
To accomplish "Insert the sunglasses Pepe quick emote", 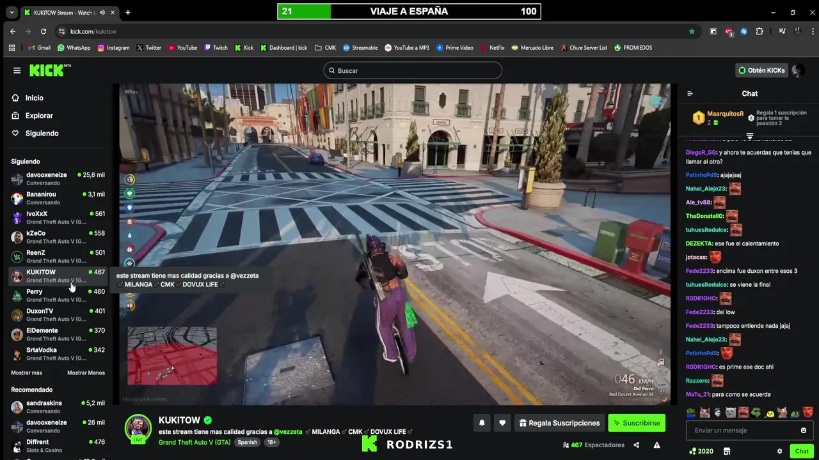I will (x=756, y=413).
